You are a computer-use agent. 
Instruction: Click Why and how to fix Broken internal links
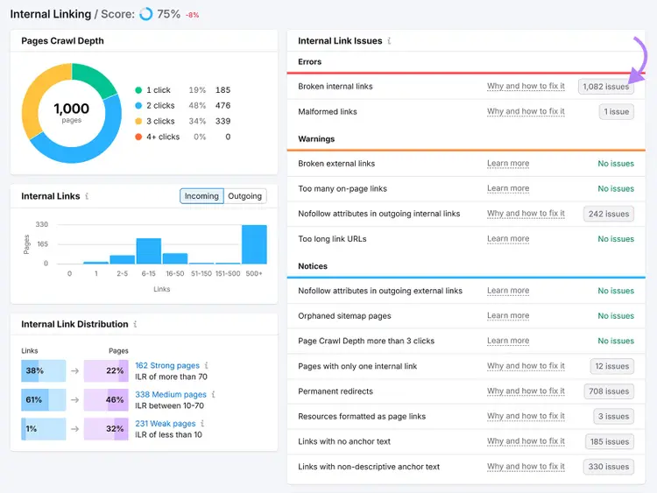click(x=526, y=87)
